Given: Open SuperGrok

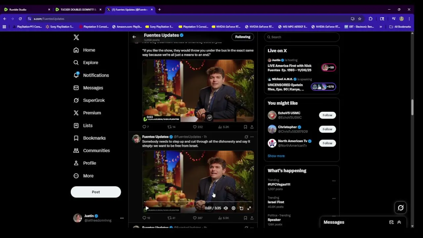Looking at the screenshot, I should pos(89,100).
